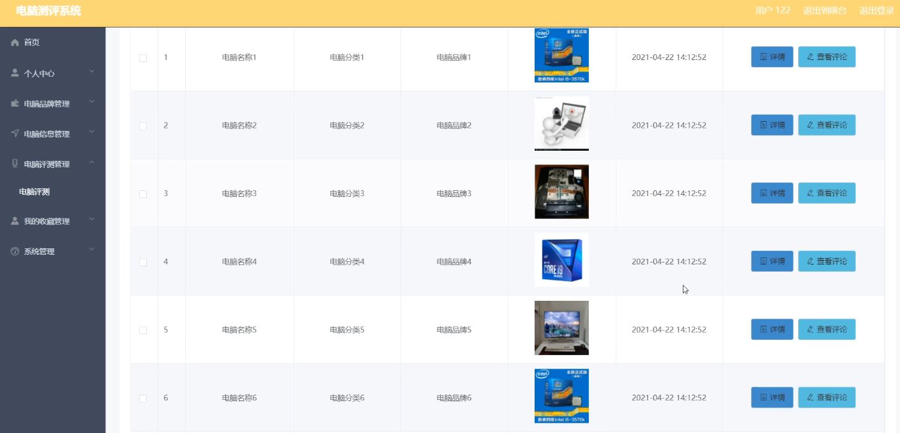Click 退出登录 in the header

tap(876, 10)
